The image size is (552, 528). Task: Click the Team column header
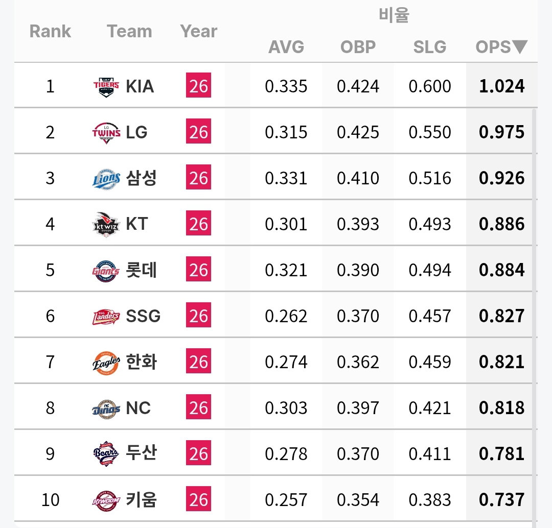click(129, 31)
